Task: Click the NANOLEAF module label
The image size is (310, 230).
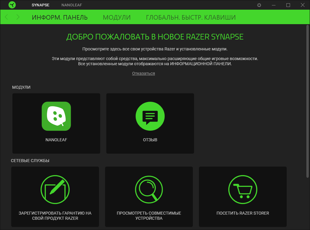Action: [56, 140]
